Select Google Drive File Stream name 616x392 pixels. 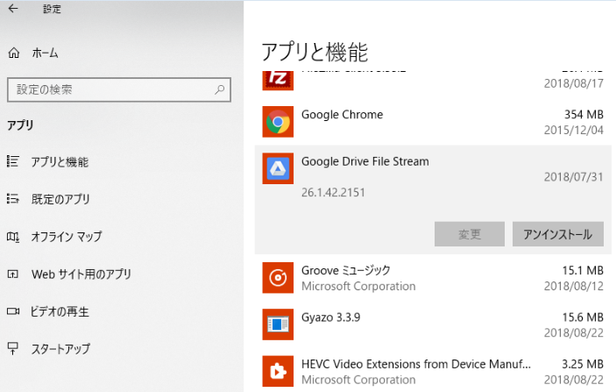(365, 161)
